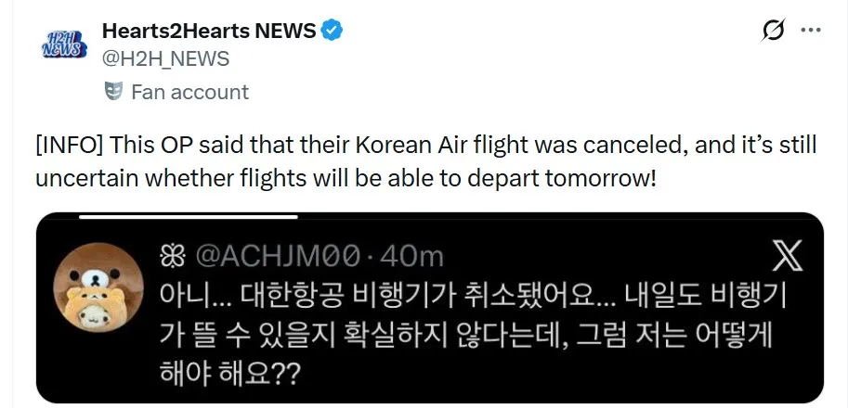Click the 40m timestamp
The image size is (848, 408).
coord(411,256)
